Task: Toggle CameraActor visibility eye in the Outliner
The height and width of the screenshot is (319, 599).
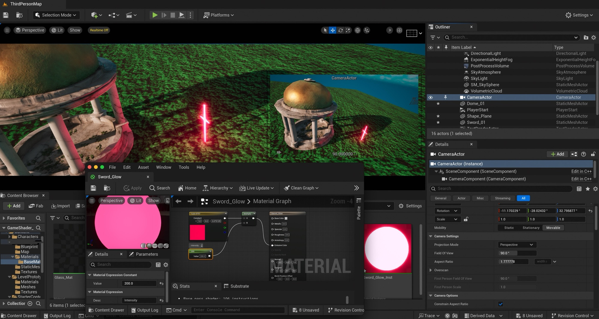Action: pos(430,97)
